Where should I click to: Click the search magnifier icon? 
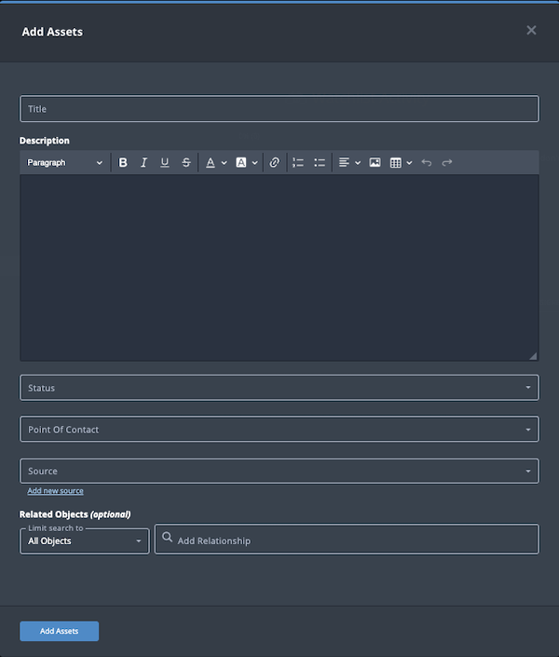(x=167, y=537)
